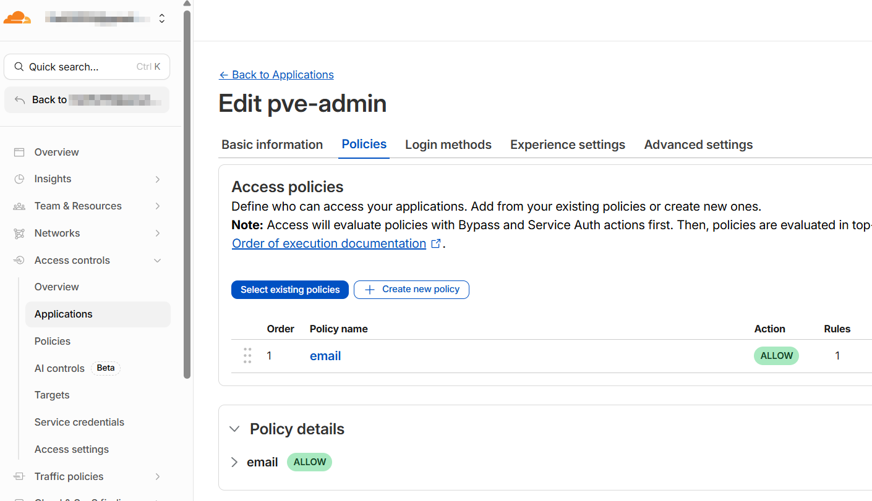Open the Advanced settings tab
Viewport: 872px width, 501px height.
tap(699, 145)
